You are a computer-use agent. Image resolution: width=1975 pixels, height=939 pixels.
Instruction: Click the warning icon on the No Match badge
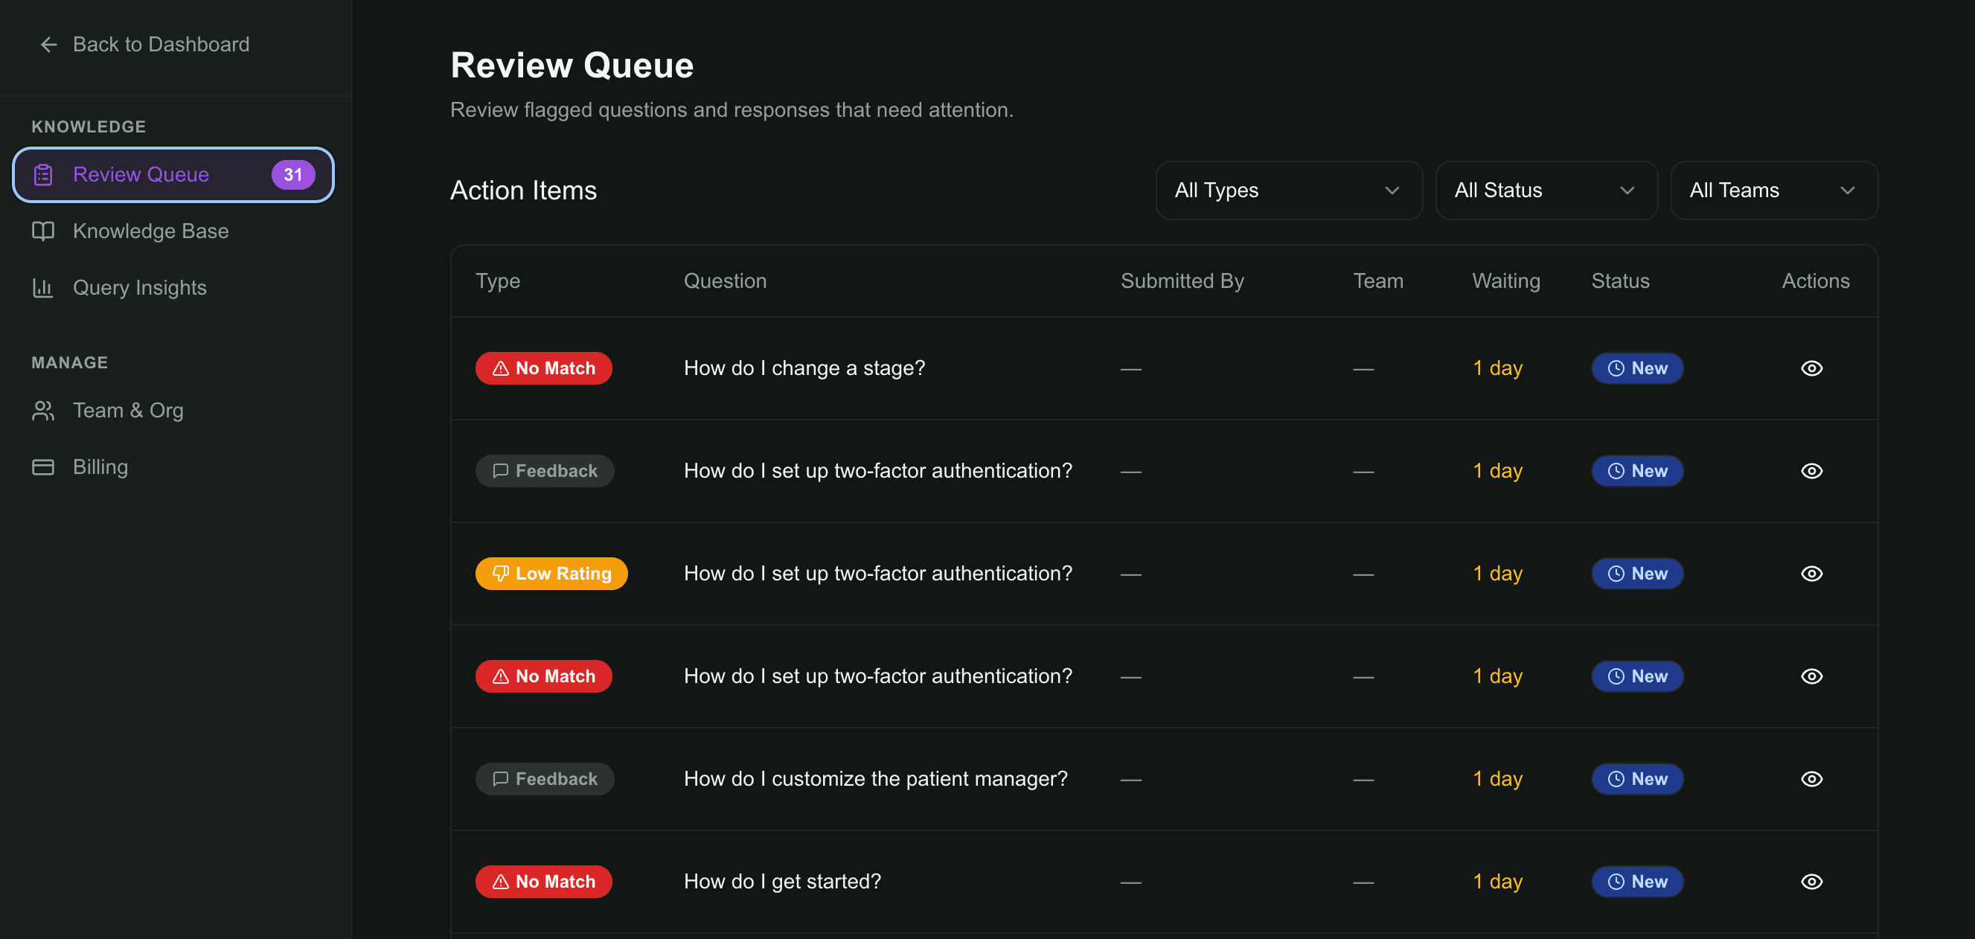point(501,368)
